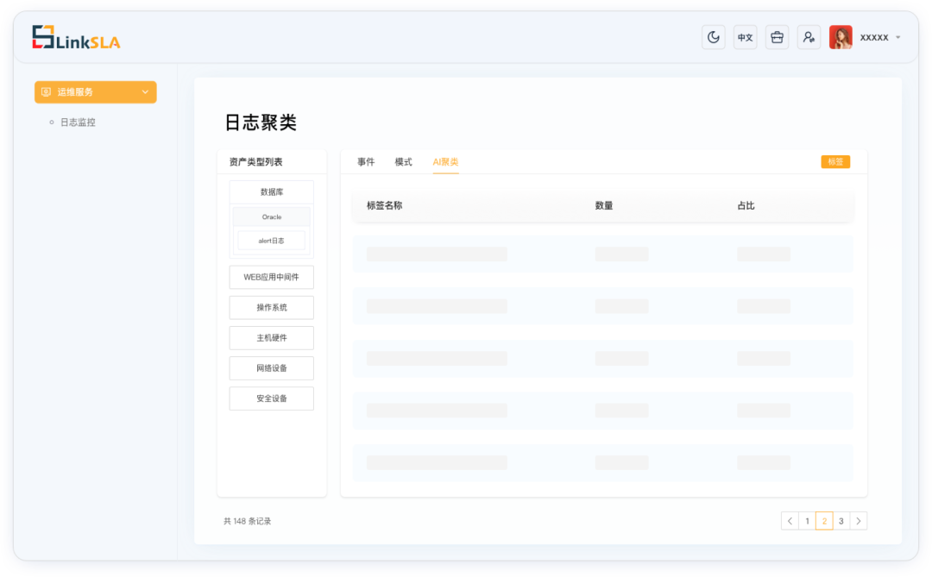
Task: Open the briefcase toolbox icon
Action: click(777, 37)
